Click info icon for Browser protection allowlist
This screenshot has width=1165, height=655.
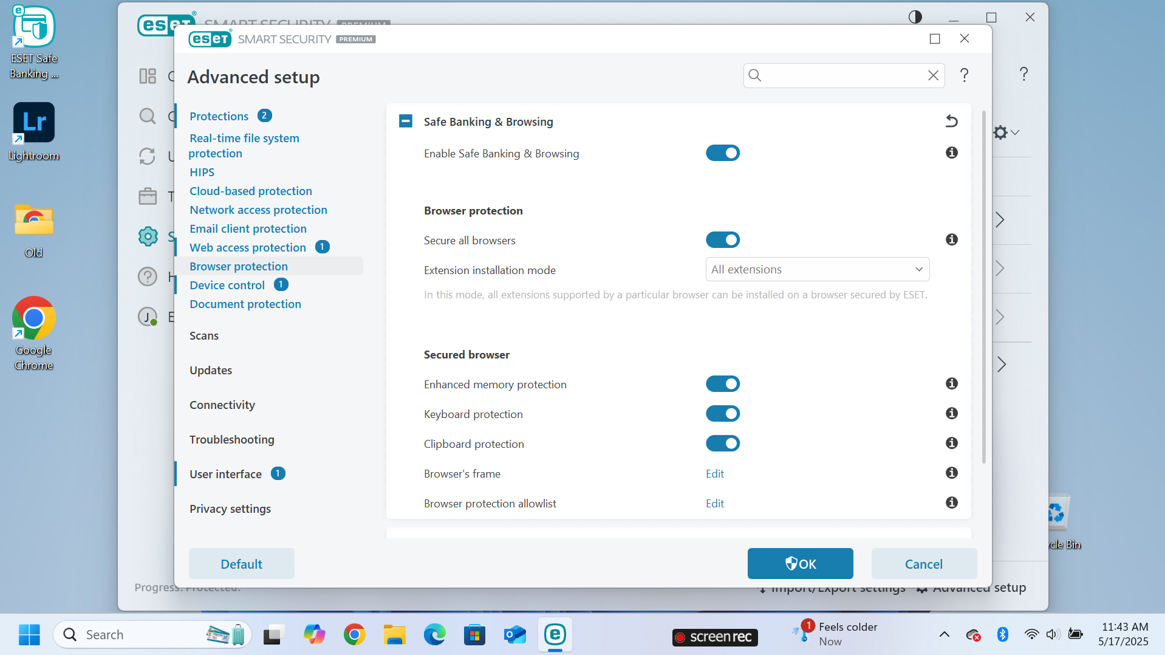(x=951, y=503)
